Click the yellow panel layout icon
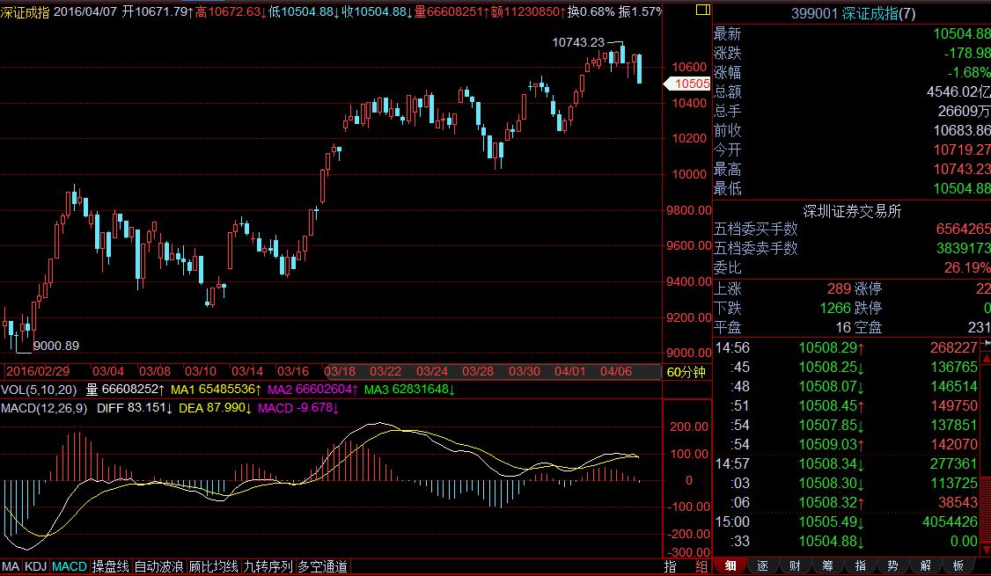Viewport: 991px width, 576px height. point(701,11)
